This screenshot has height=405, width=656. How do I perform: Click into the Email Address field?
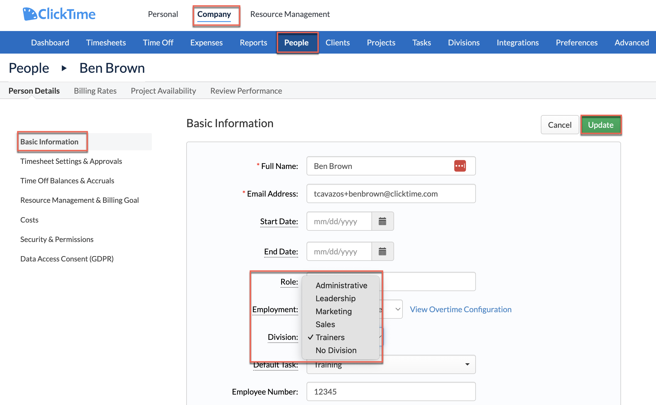[391, 193]
